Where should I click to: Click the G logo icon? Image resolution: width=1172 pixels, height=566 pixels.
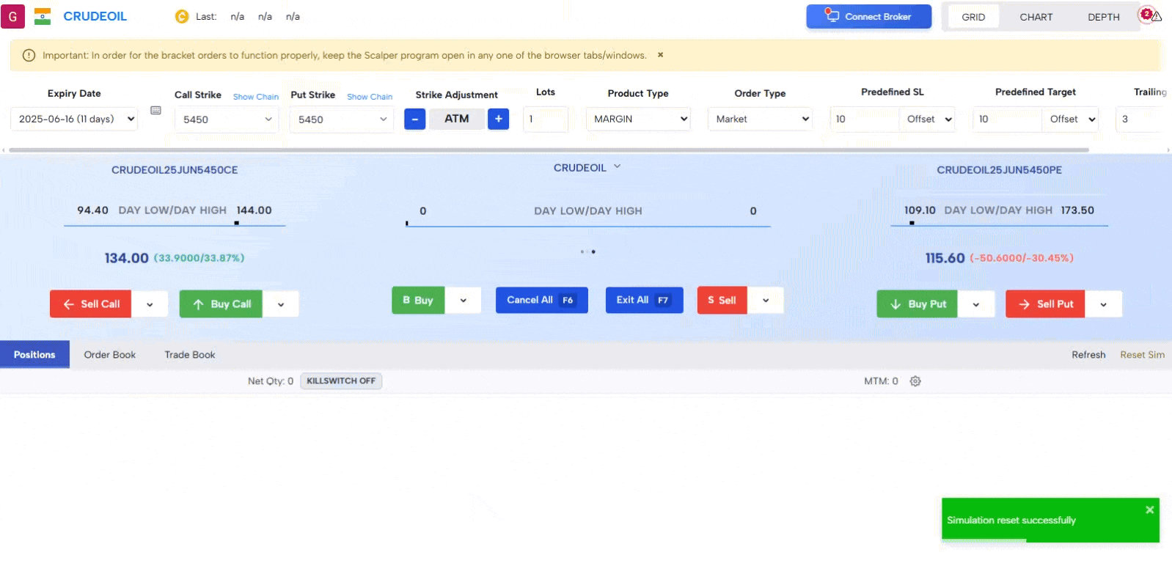(12, 16)
